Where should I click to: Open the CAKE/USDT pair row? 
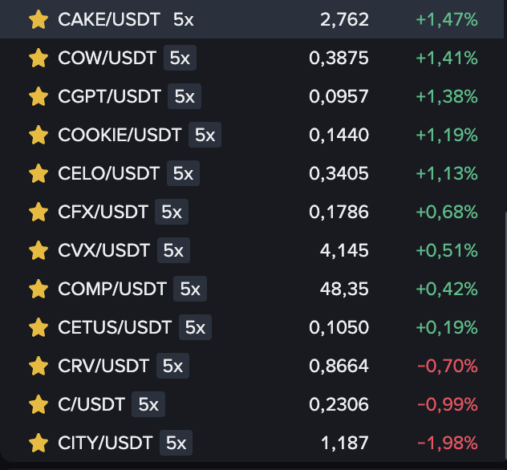click(253, 19)
